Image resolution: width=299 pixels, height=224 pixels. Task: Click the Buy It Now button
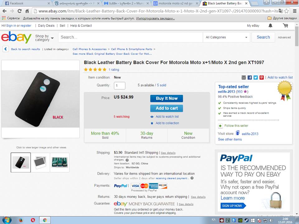pos(166,99)
